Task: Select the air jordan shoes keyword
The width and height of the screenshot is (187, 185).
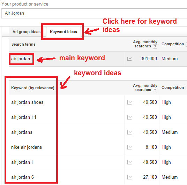Action: [x=27, y=102]
